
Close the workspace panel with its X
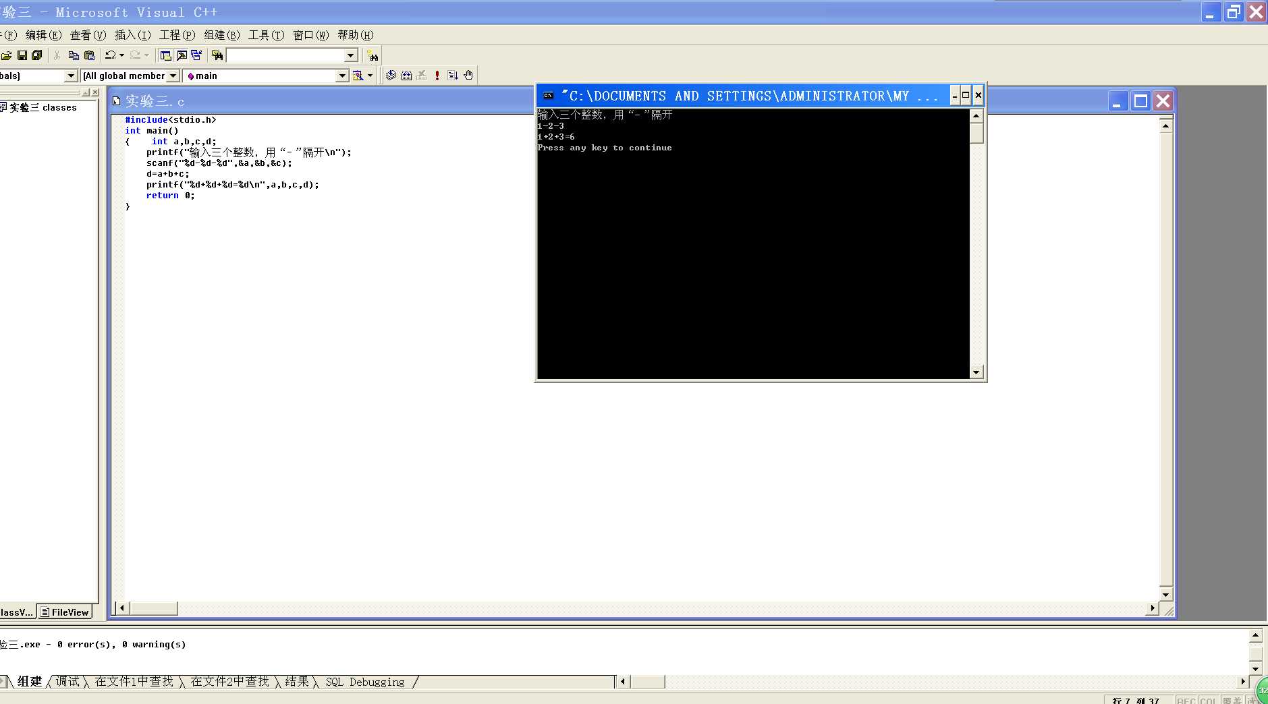[x=95, y=92]
